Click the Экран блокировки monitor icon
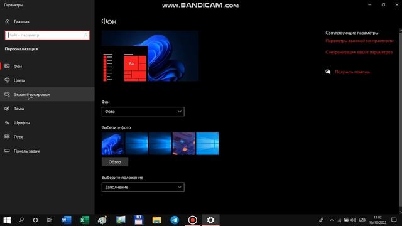This screenshot has width=402, height=226. coord(7,95)
